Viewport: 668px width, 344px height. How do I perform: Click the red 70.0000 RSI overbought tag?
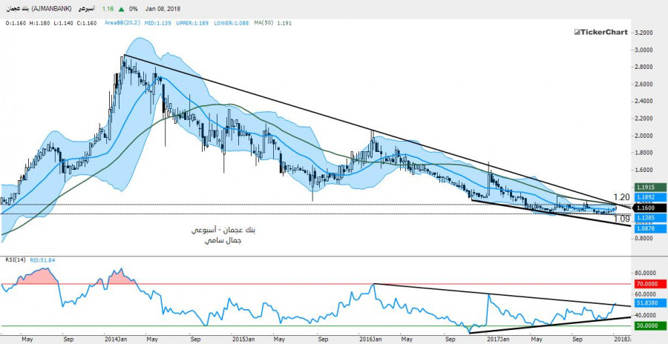tap(648, 283)
